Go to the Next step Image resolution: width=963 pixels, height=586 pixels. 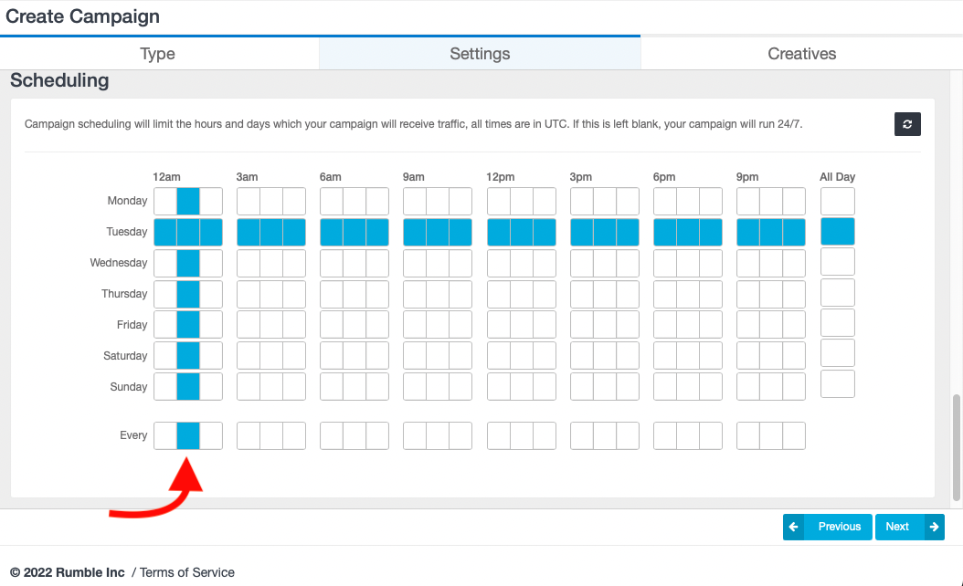[x=898, y=527]
